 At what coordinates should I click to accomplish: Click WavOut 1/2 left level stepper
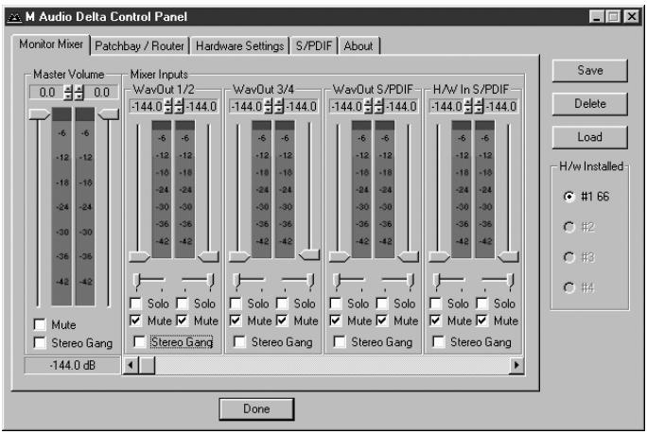pyautogui.click(x=168, y=107)
